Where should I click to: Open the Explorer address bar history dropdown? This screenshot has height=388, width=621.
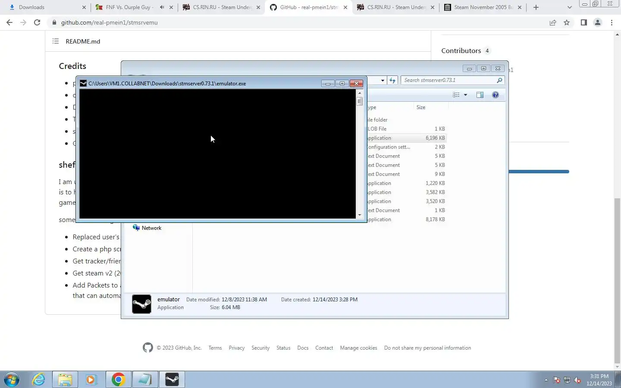pos(383,81)
